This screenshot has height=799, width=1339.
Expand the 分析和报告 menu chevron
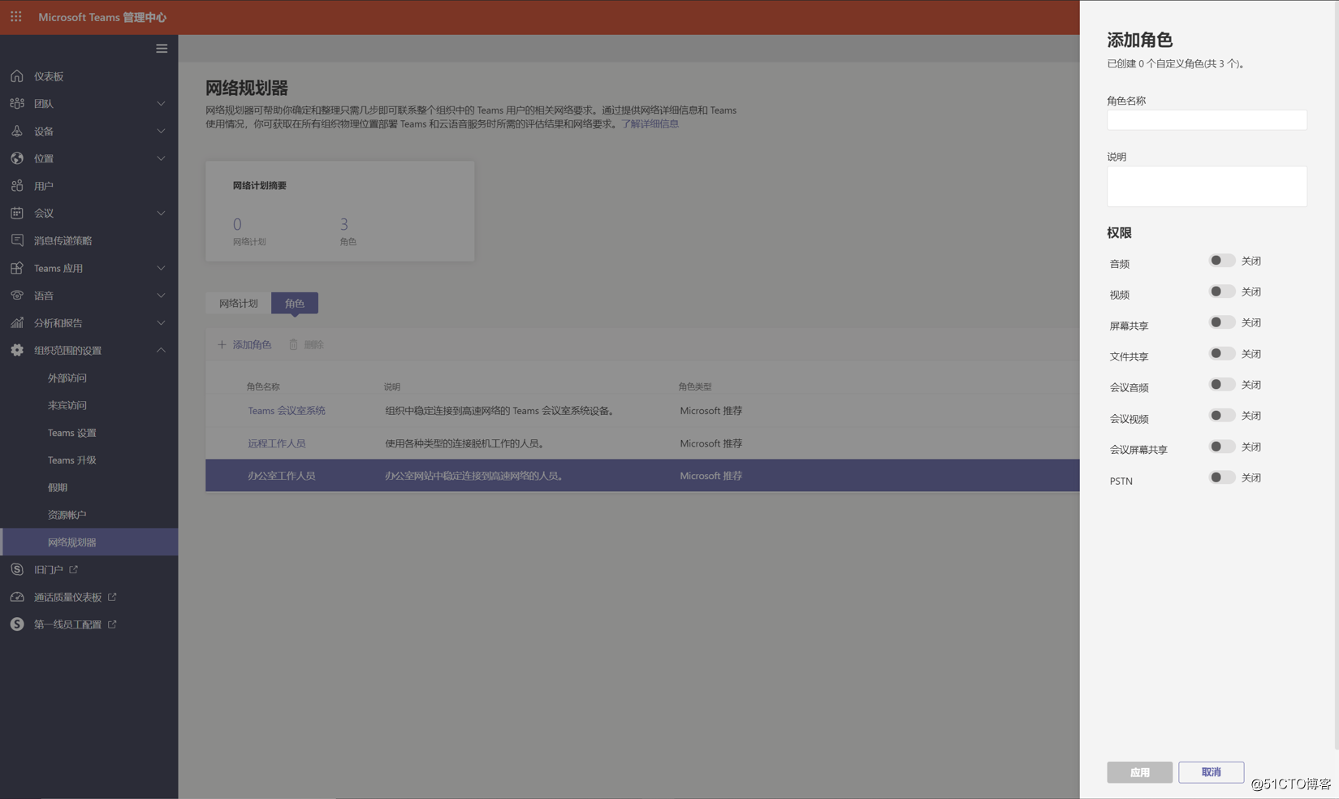(x=161, y=323)
